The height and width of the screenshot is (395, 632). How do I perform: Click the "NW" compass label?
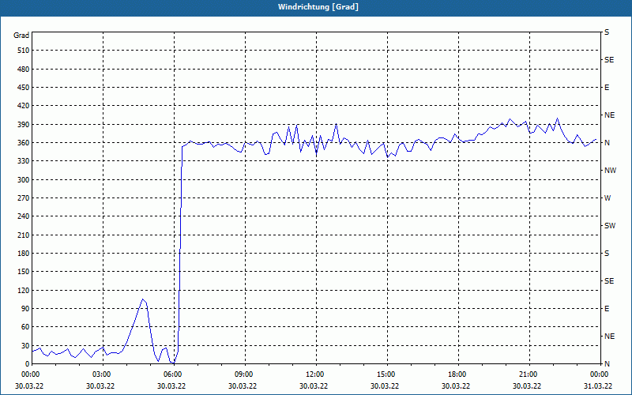pyautogui.click(x=610, y=171)
